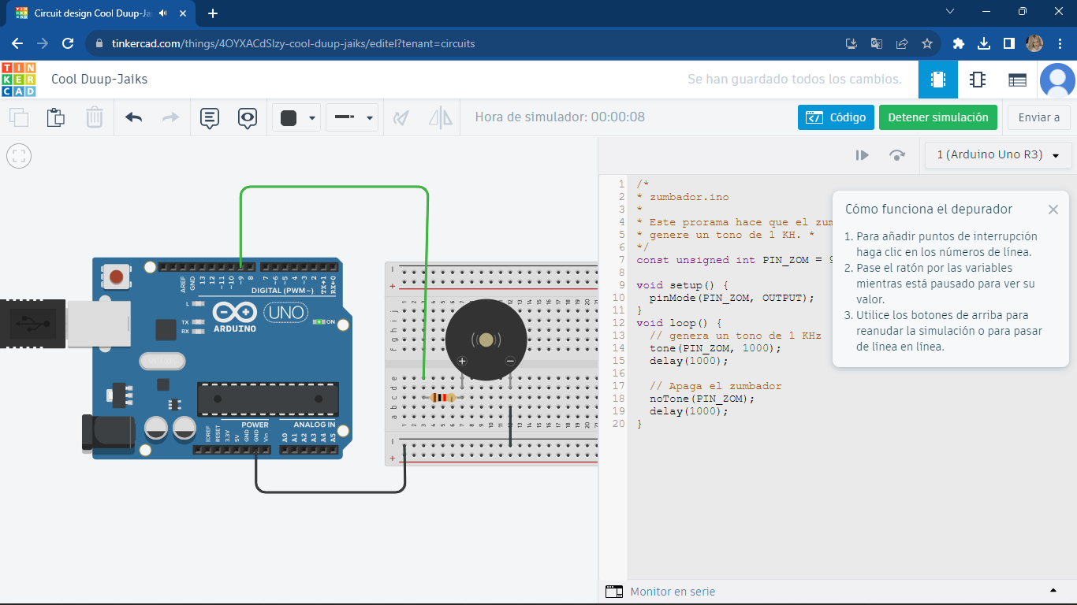
Task: Open the notes annotation tool
Action: (209, 118)
